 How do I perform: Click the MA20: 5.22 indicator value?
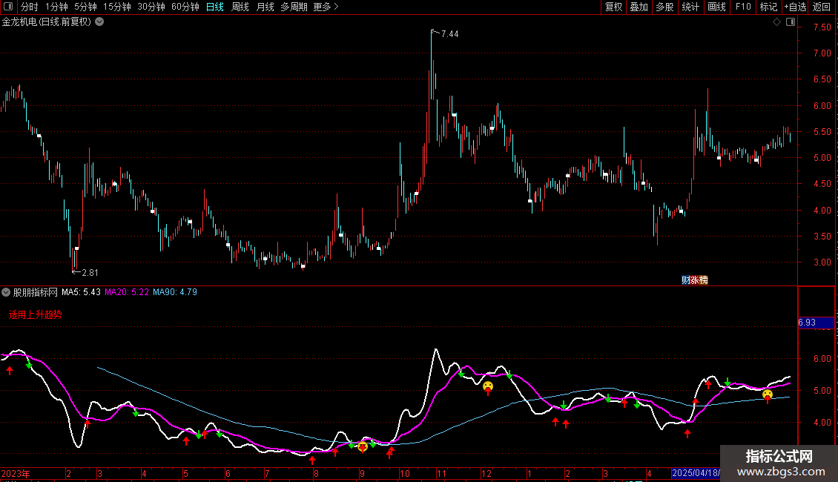[x=127, y=292]
